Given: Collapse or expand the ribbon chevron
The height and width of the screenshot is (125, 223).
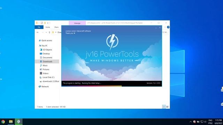Looking at the screenshot, I should pyautogui.click(x=165, y=27).
